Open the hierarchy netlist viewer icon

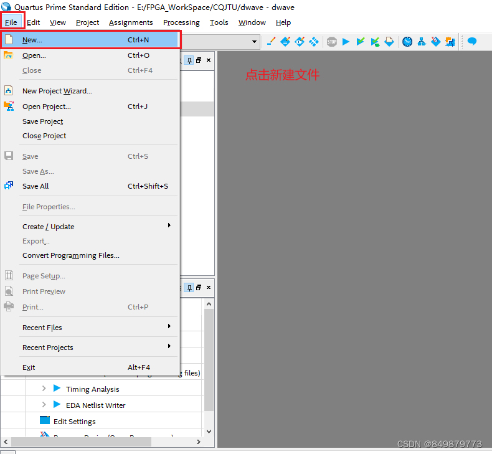422,42
